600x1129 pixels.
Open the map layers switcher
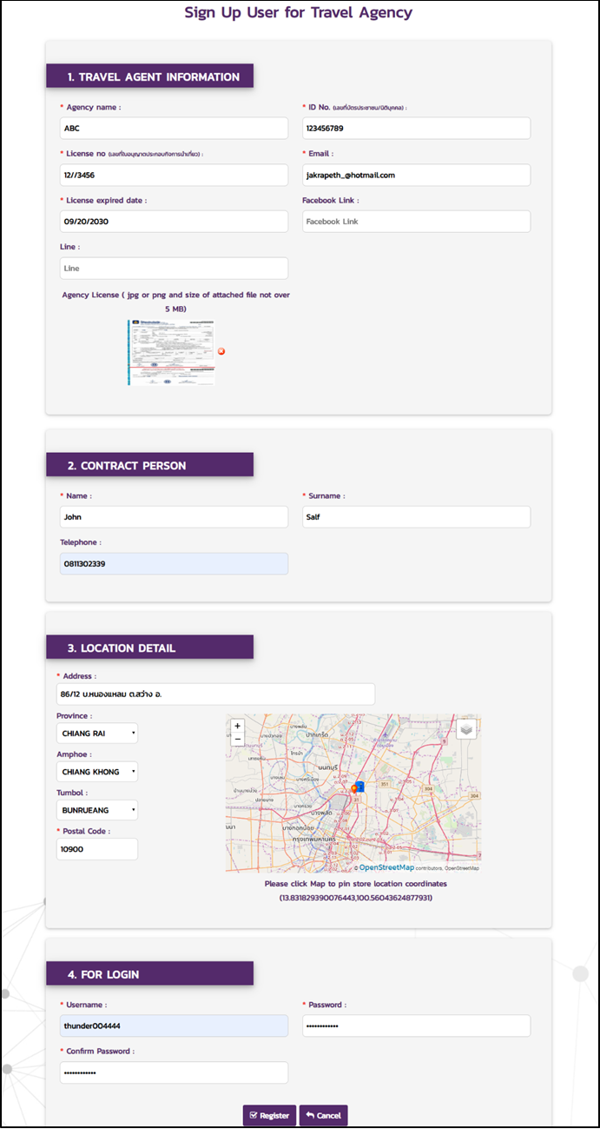coord(466,729)
